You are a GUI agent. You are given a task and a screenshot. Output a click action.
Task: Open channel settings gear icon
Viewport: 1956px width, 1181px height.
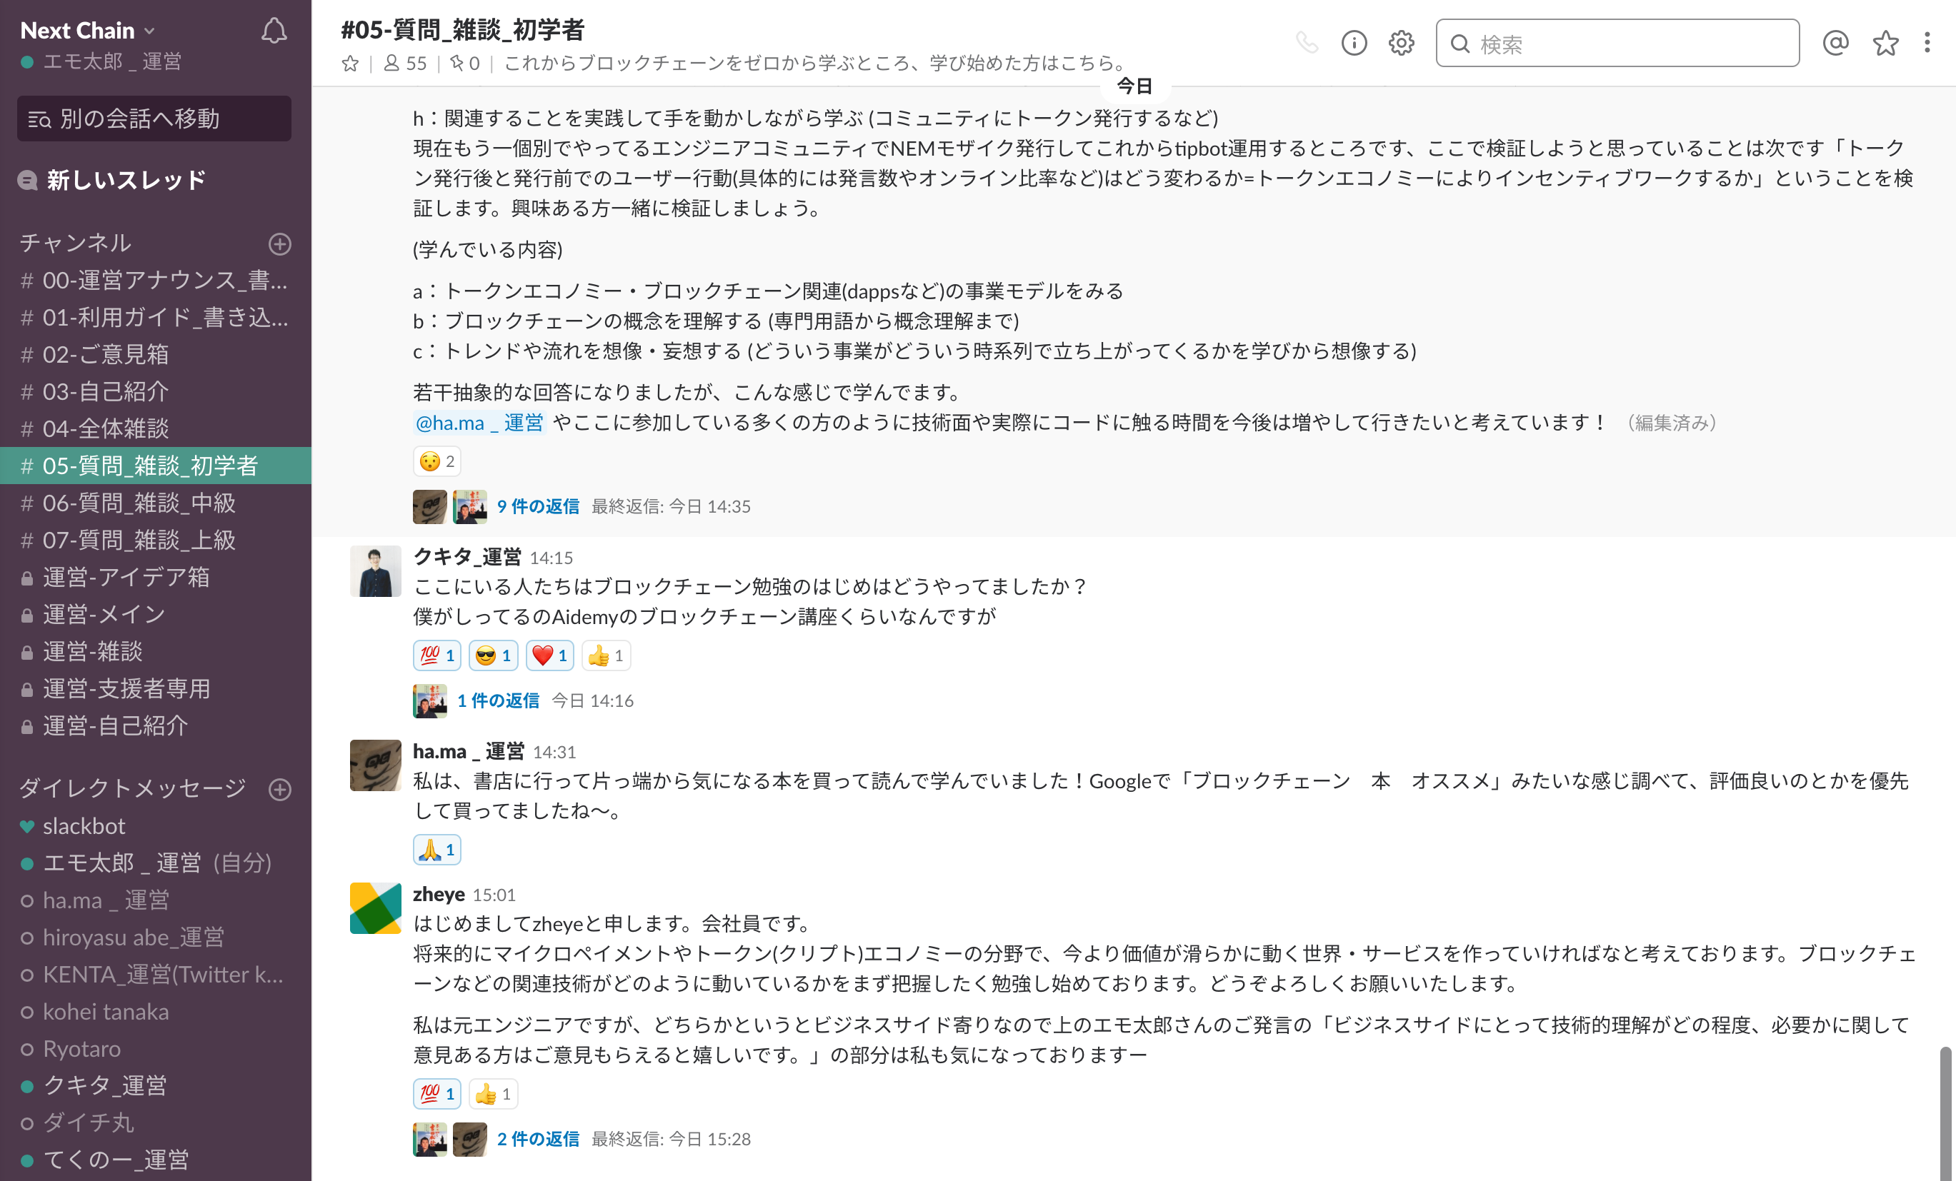1401,43
